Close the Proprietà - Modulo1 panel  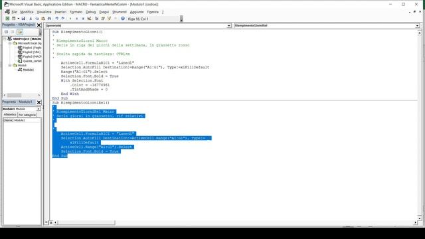coord(39,102)
